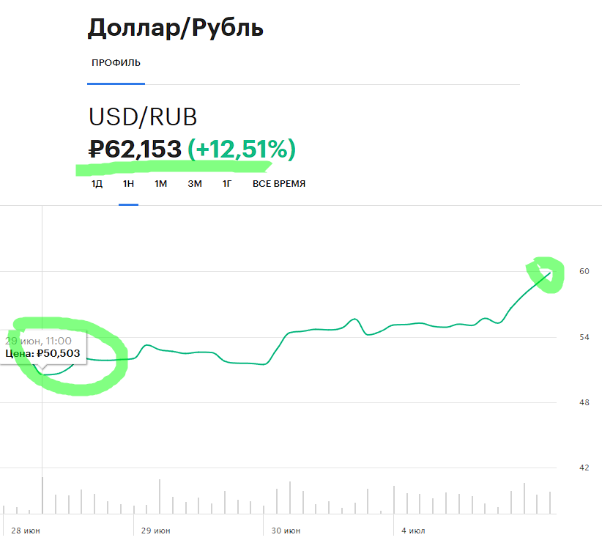The height and width of the screenshot is (543, 602).
Task: Click the 29 июн date label
Action: point(155,530)
